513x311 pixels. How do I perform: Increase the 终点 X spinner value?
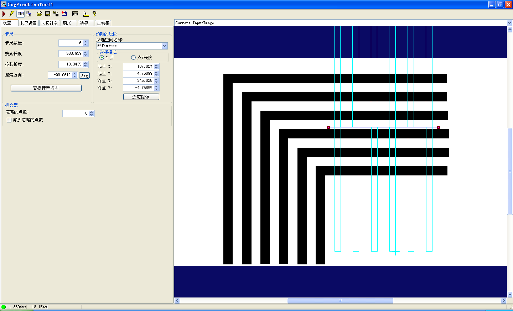(156, 79)
